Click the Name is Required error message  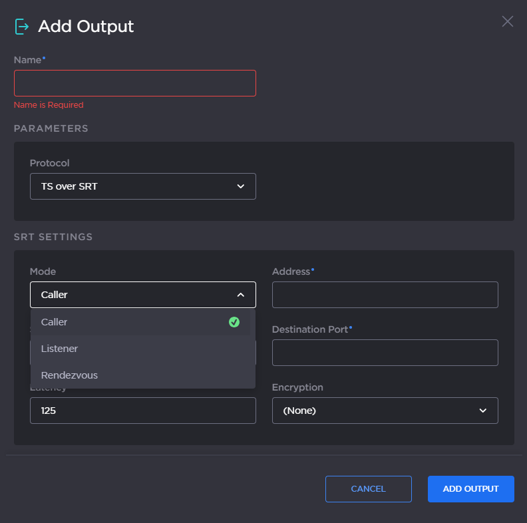[49, 105]
